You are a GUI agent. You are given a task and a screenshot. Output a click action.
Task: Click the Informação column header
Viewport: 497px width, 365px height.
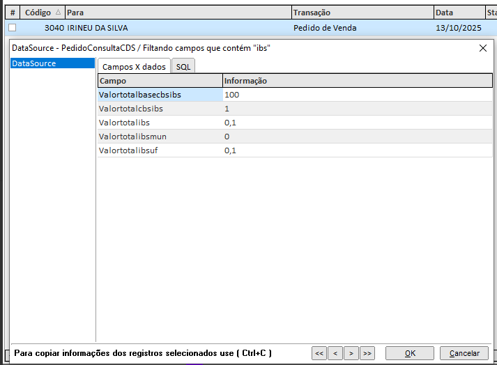pyautogui.click(x=245, y=81)
